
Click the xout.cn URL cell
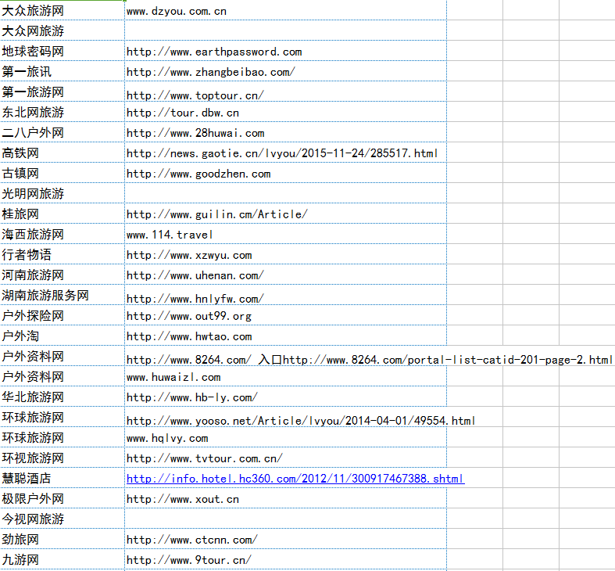285,499
